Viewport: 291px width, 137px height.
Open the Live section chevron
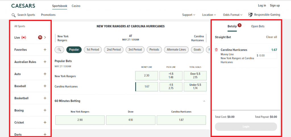45,38
